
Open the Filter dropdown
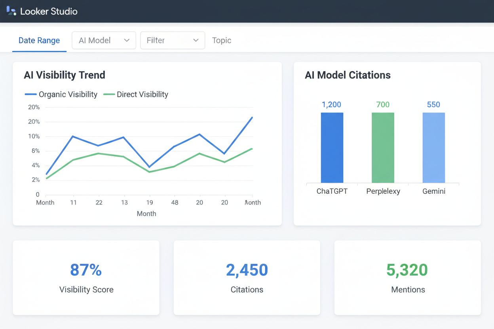coord(173,40)
